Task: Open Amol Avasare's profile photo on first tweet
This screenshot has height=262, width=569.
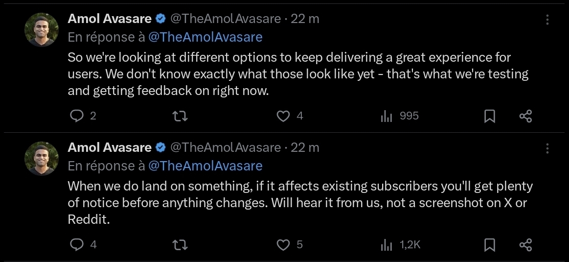Action: [42, 29]
